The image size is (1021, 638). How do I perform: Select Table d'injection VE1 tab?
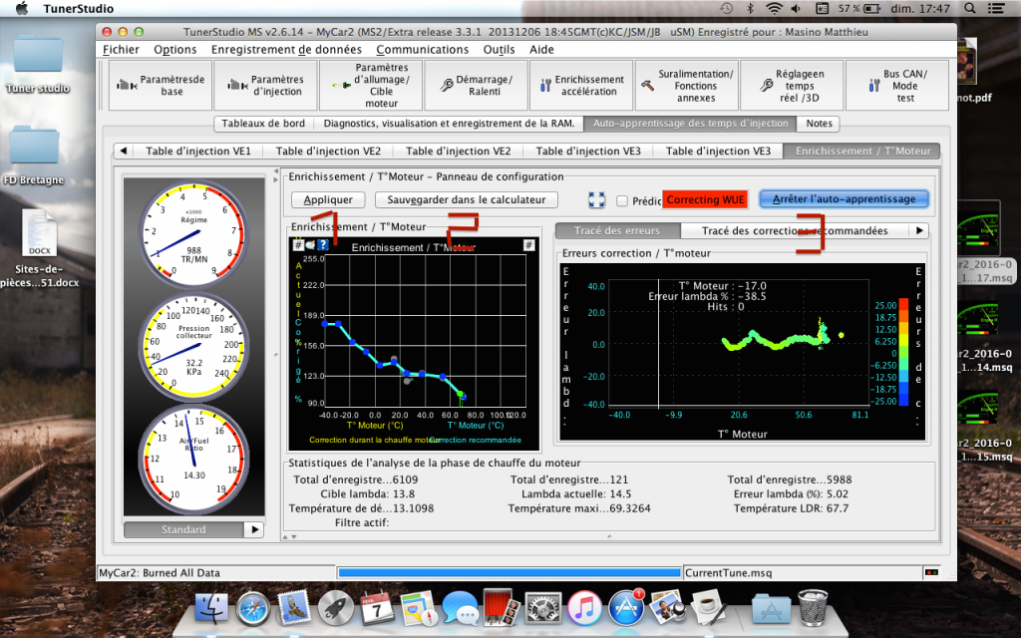(198, 152)
